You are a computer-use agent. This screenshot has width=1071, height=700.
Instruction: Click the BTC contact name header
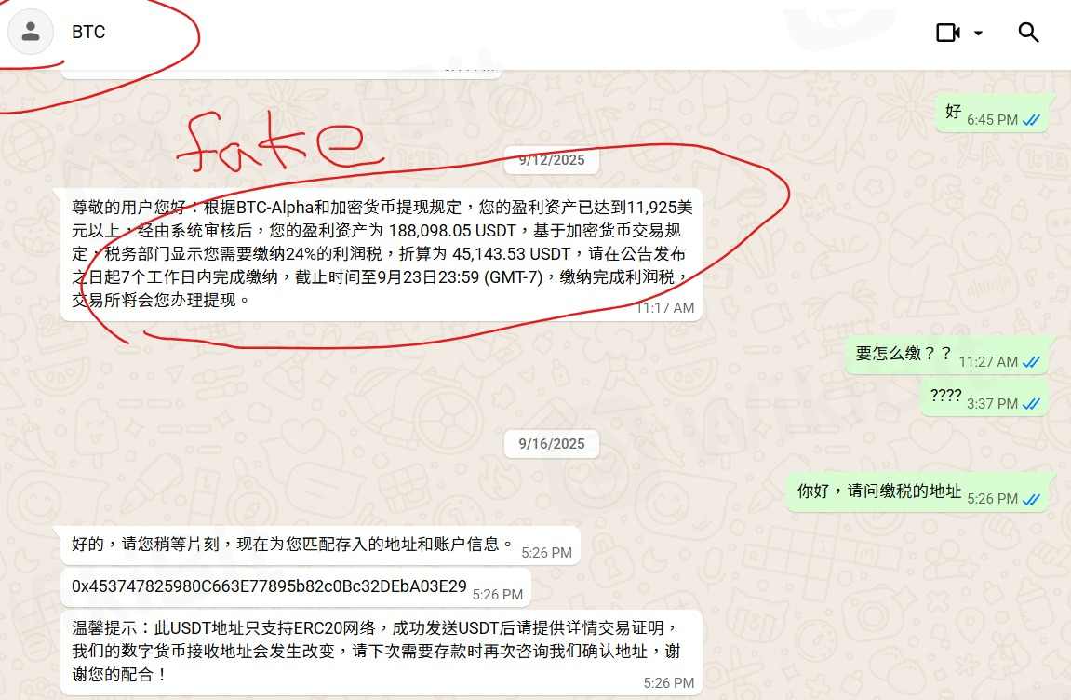tap(88, 33)
